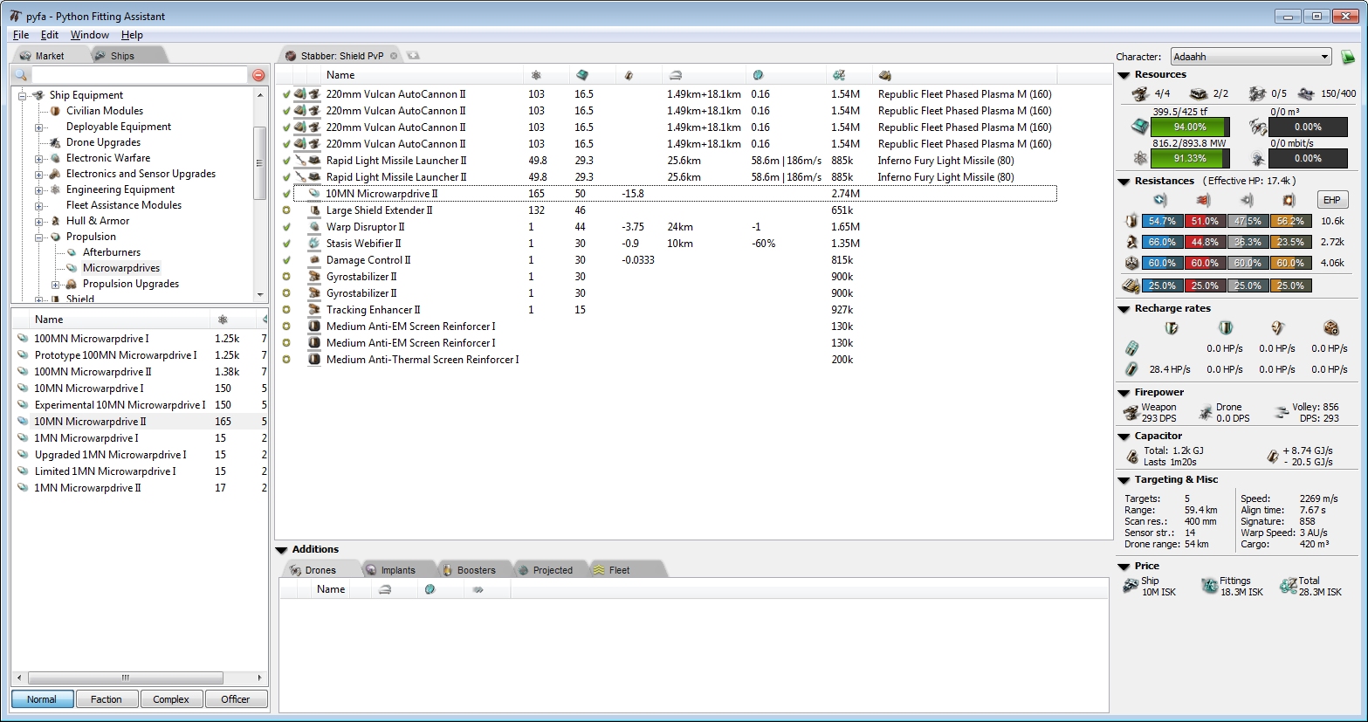Switch to the Ships tab
1368x722 pixels.
(x=122, y=56)
